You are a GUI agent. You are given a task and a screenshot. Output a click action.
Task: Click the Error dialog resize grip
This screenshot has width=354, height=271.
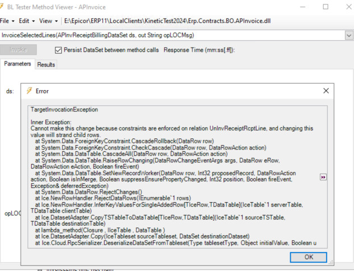tap(330, 263)
